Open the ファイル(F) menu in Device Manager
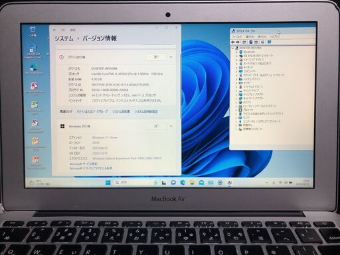 tap(237, 37)
